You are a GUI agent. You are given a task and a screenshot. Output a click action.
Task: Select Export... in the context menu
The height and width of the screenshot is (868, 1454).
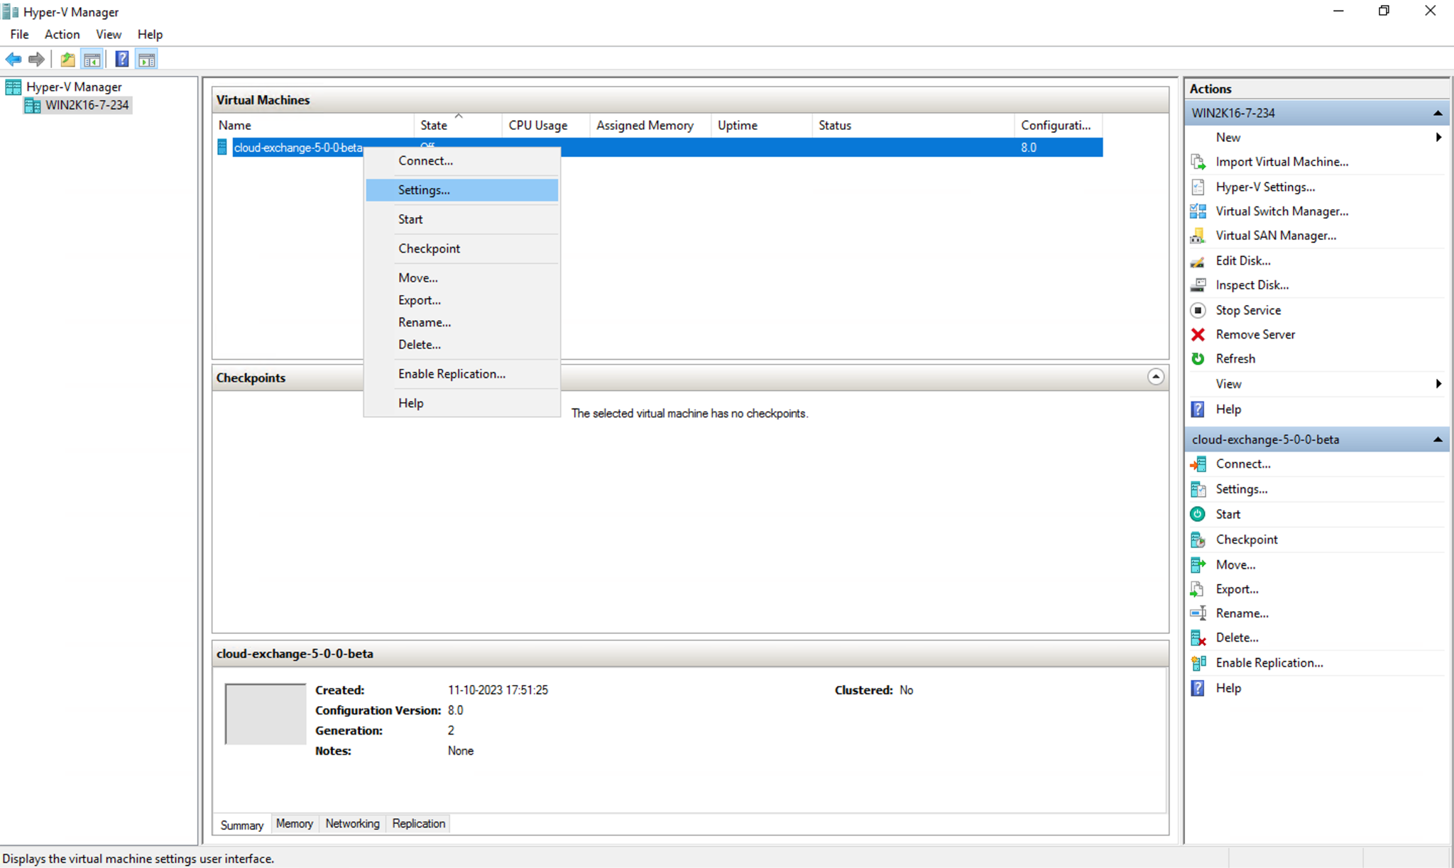(x=461, y=300)
